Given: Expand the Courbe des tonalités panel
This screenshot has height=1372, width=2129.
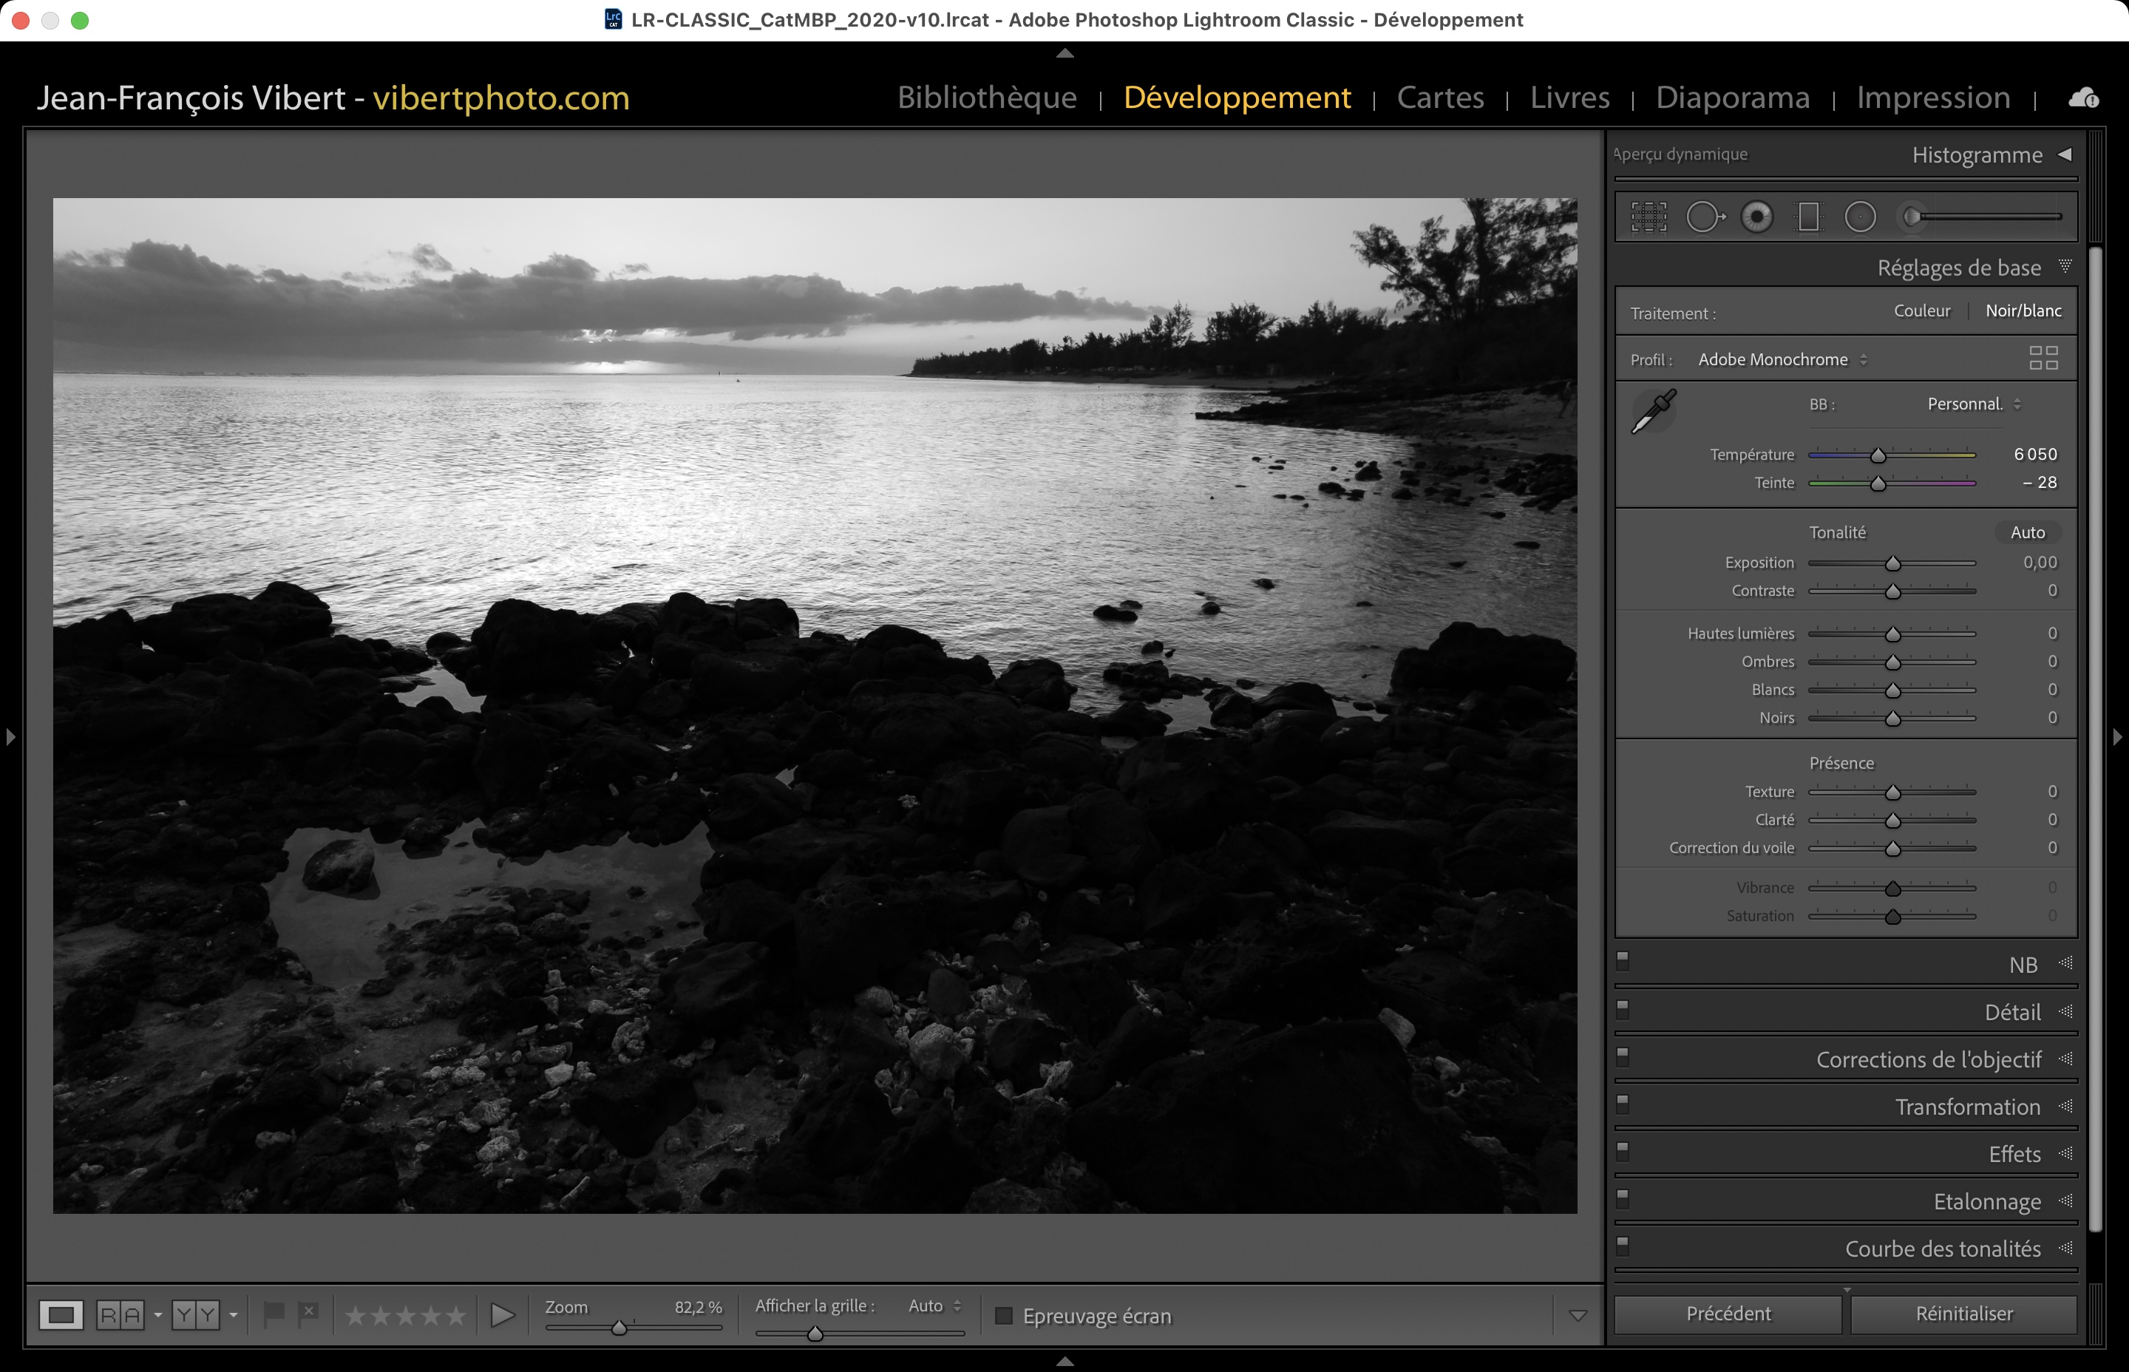Looking at the screenshot, I should click(1942, 1249).
